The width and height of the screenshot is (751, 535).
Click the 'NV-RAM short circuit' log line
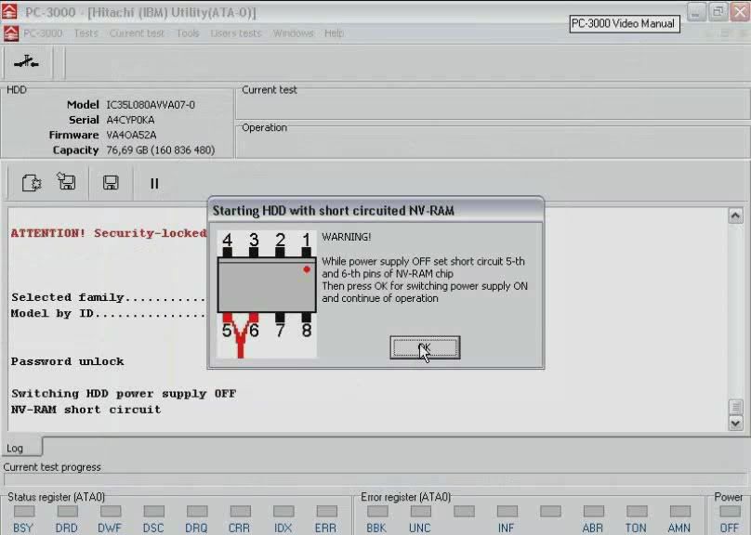point(86,410)
